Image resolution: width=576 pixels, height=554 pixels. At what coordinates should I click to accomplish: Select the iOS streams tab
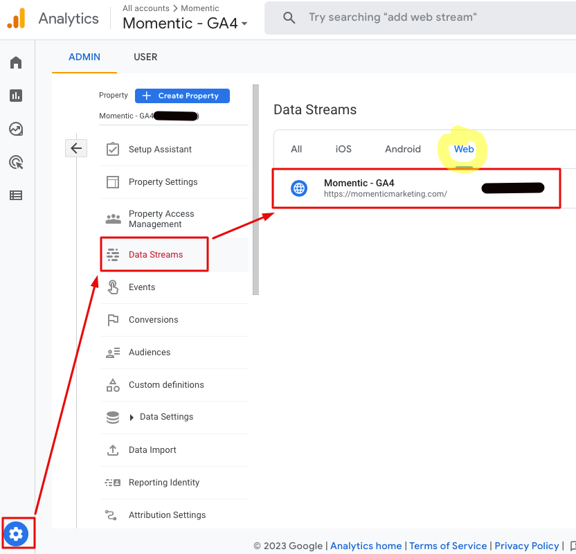pos(343,149)
